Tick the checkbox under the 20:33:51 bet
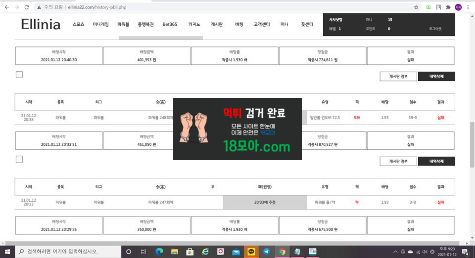The width and height of the screenshot is (475, 258). click(19, 159)
